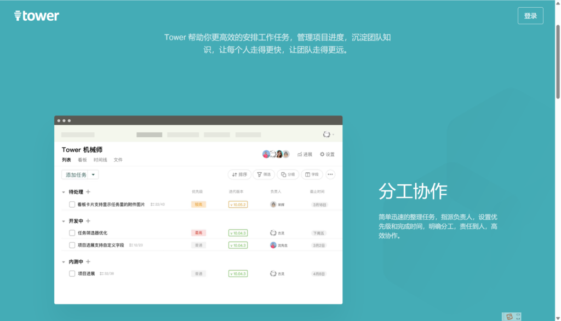Click the 较高 priority tag
Screen dimensions: 561x321
[x=198, y=205]
